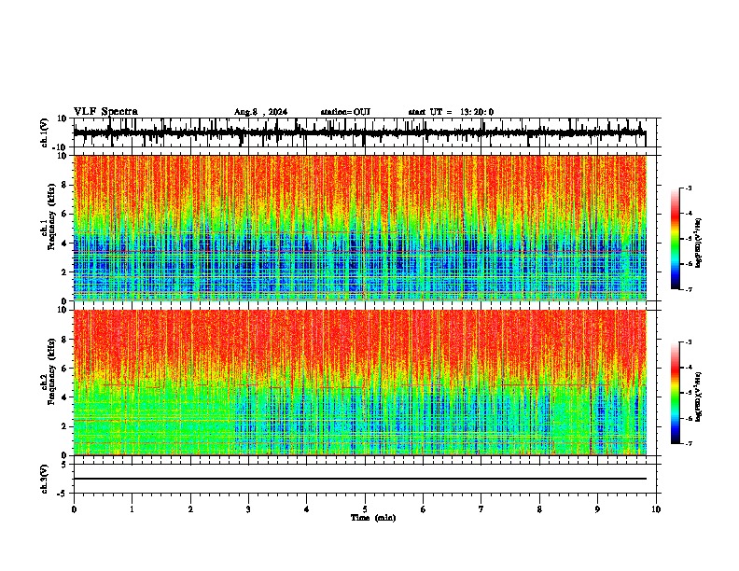Click the 'ch.1(V)' axis label

coord(45,132)
